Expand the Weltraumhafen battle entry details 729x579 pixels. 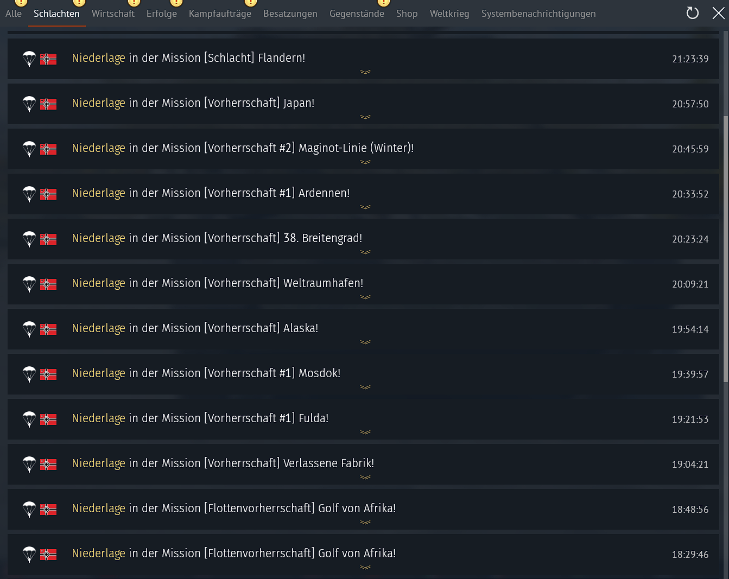(x=365, y=297)
